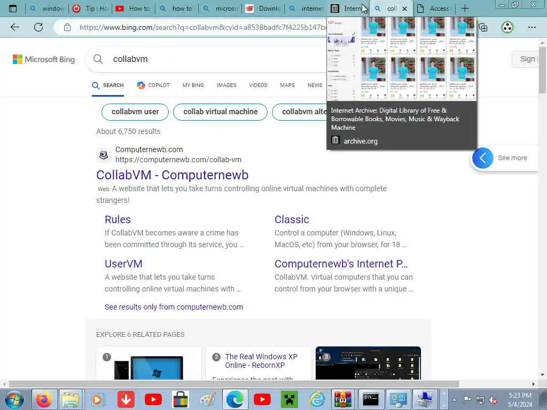Screen dimensions: 547x410
Task: Go back with the browser back arrow
Action: pyautogui.click(x=14, y=27)
